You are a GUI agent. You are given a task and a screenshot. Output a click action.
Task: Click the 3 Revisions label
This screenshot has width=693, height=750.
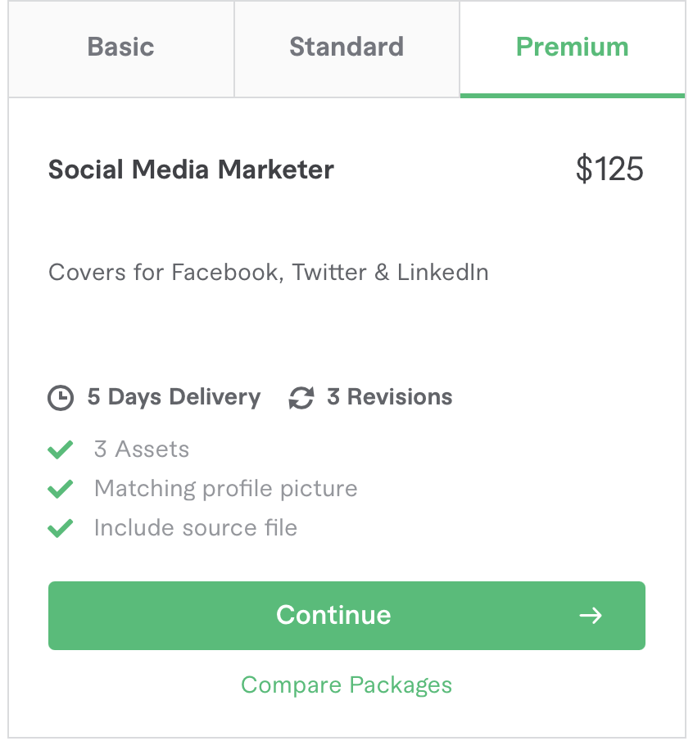(389, 397)
